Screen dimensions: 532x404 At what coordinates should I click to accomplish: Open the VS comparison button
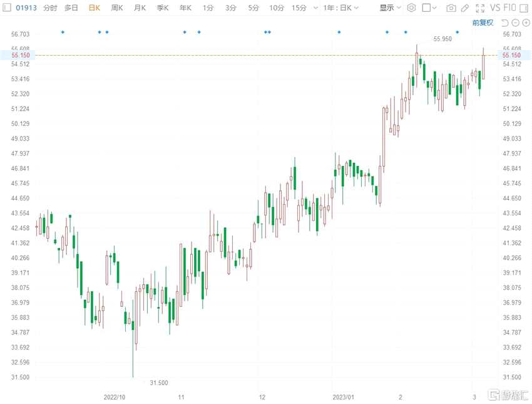click(x=495, y=8)
